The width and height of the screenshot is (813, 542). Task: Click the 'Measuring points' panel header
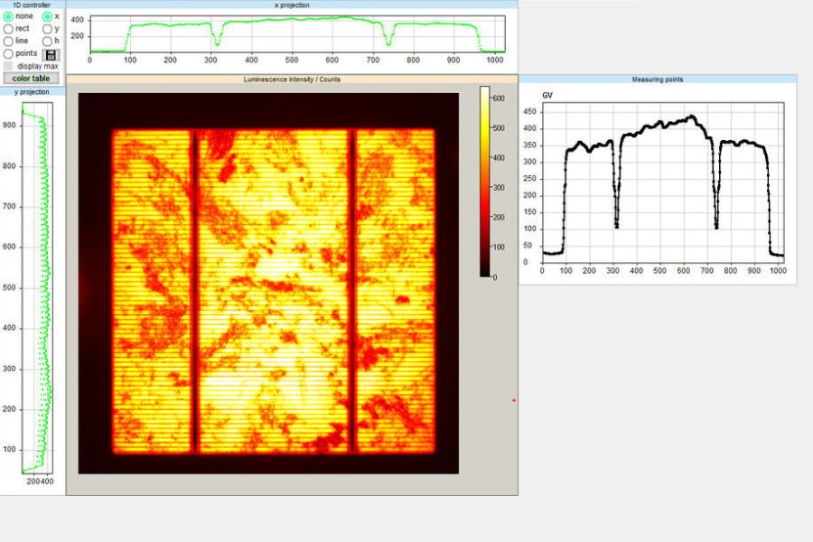657,79
